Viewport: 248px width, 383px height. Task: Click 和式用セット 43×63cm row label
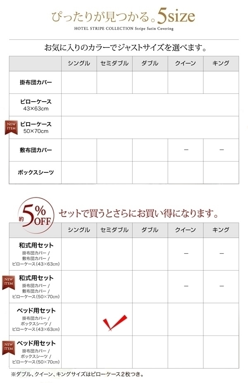click(x=36, y=254)
